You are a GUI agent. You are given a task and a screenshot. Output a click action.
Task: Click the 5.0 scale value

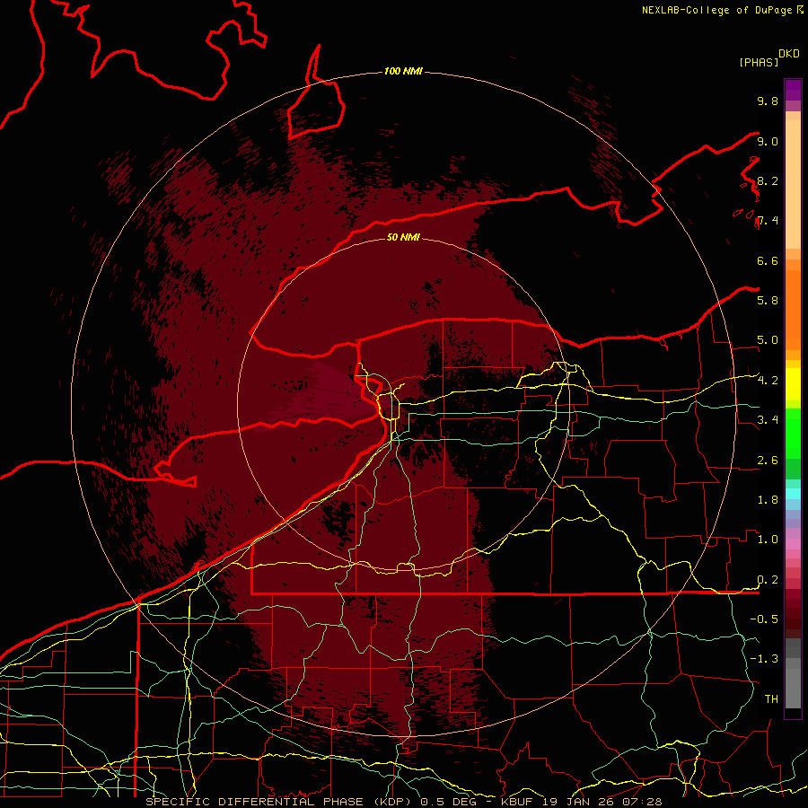[x=768, y=340]
